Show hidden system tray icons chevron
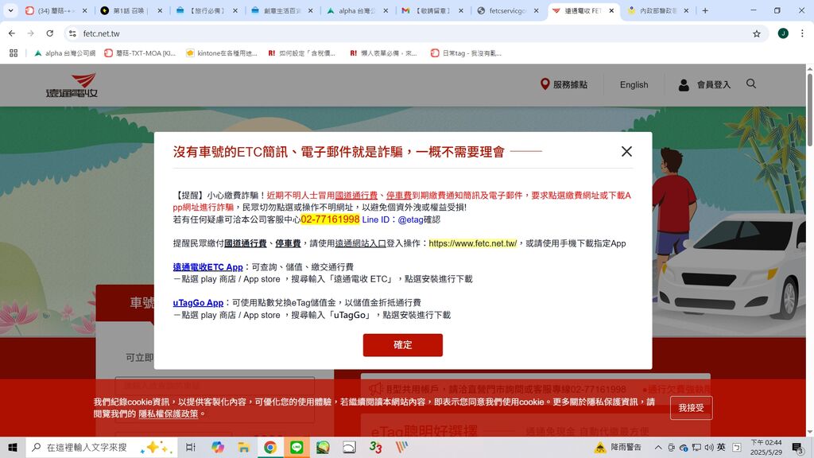Screen dimensions: 814x458 (x=657, y=447)
